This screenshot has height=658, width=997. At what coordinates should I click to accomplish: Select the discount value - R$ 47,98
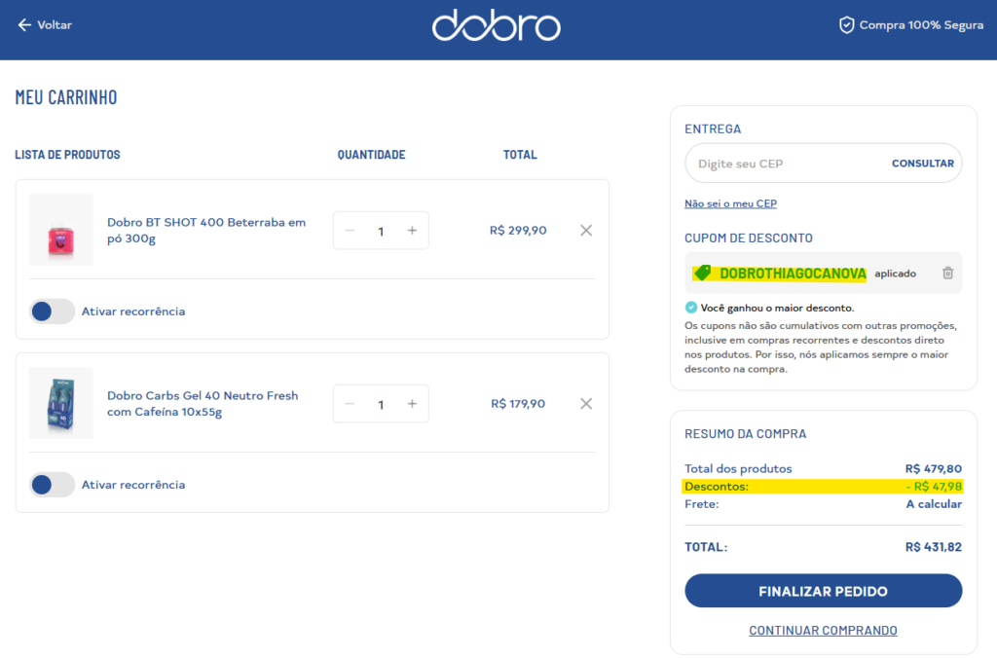[934, 487]
